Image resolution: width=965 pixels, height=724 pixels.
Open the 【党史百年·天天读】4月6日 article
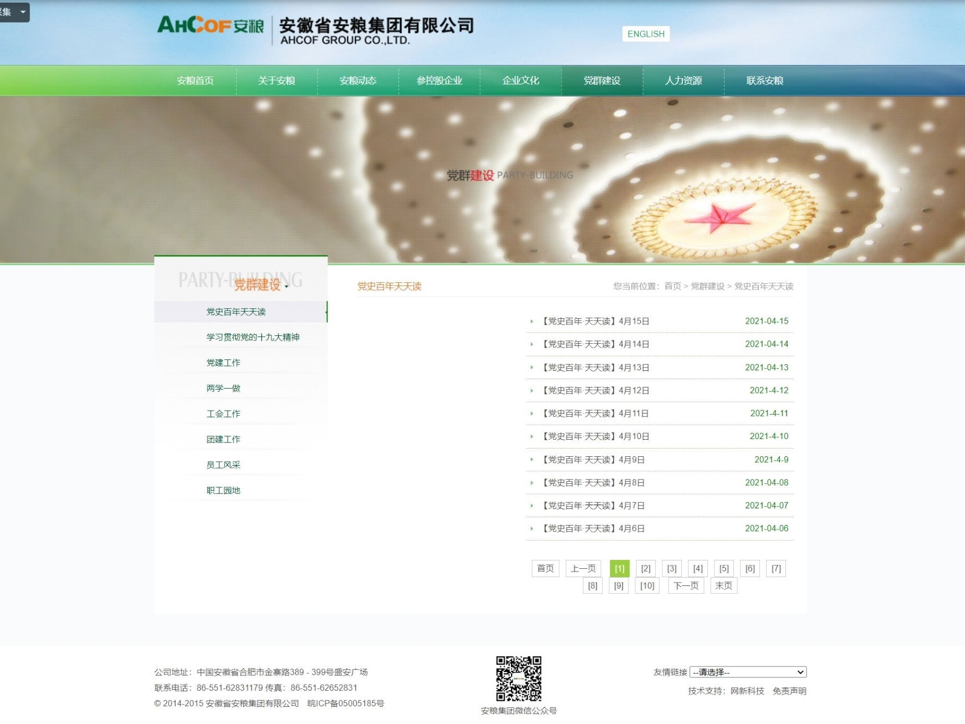click(594, 528)
